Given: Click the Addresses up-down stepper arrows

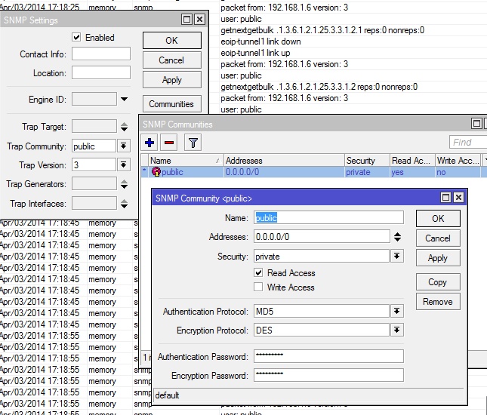Looking at the screenshot, I should point(397,237).
